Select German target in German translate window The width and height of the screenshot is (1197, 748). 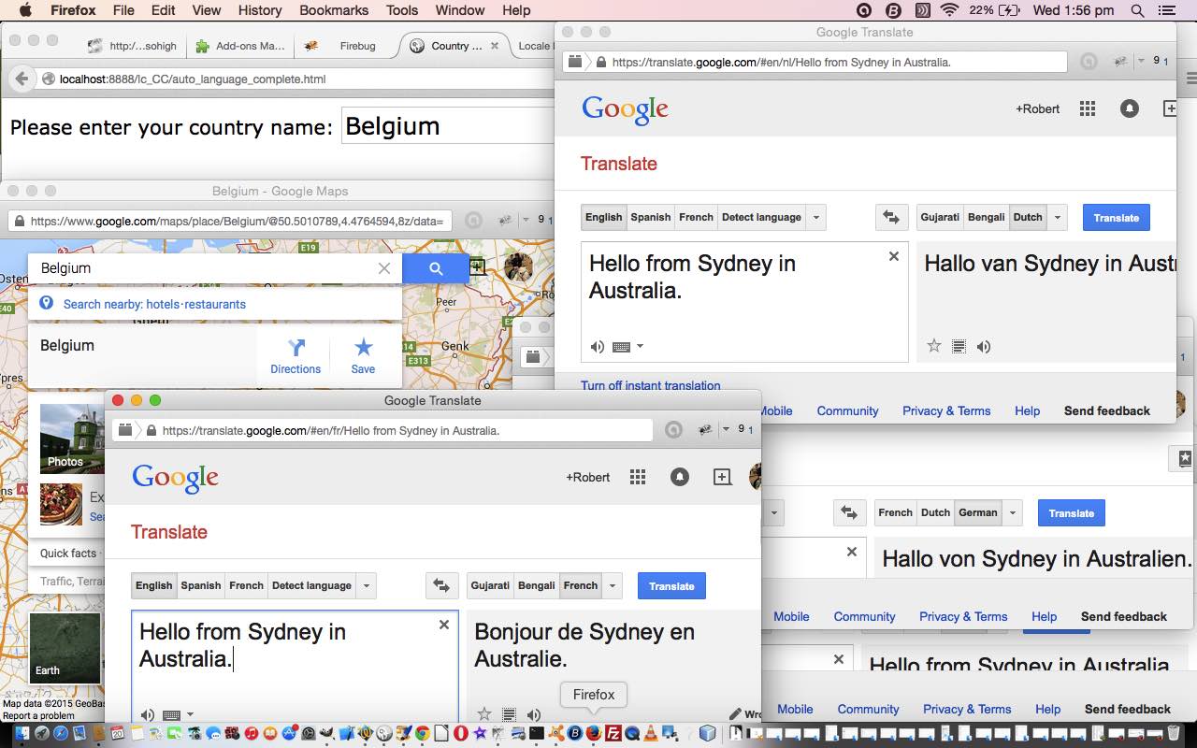(x=978, y=512)
